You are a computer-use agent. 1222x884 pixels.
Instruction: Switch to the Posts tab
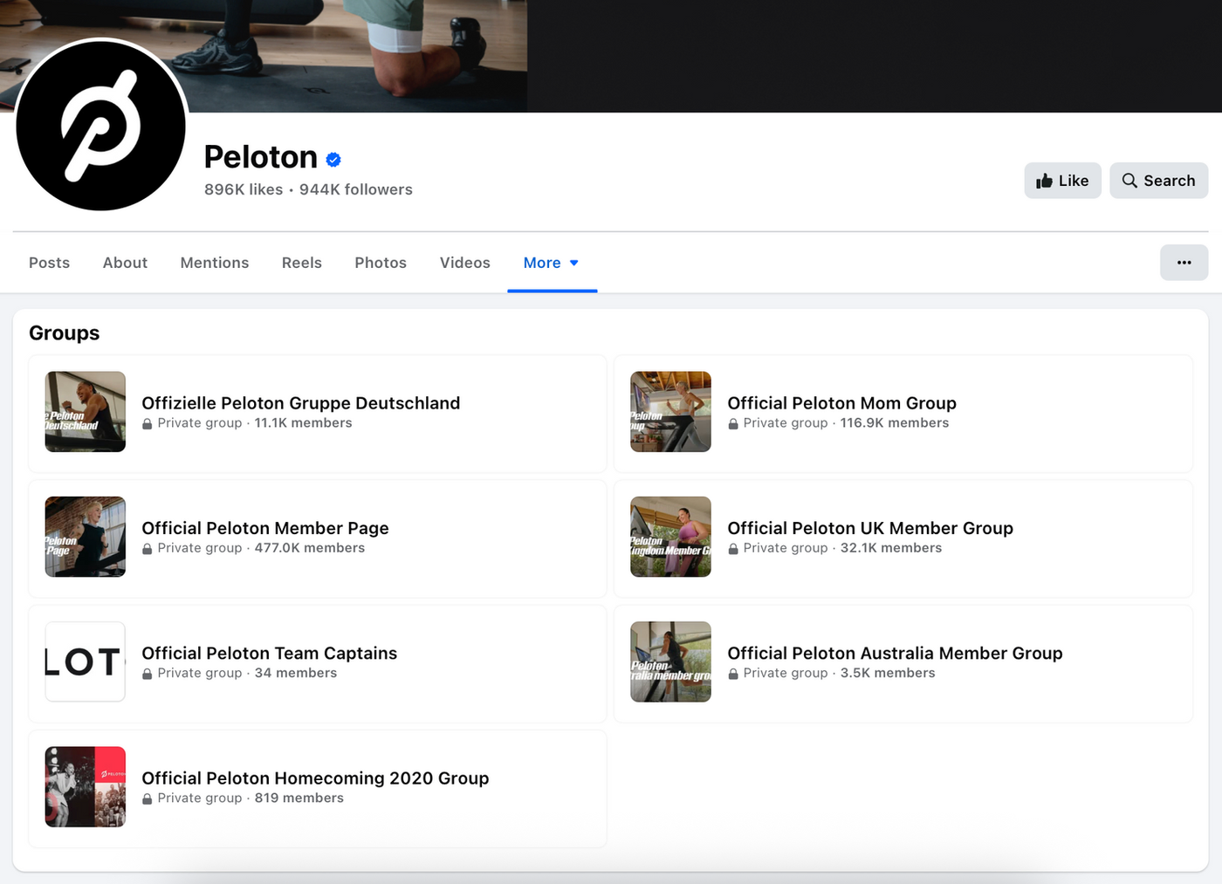49,263
